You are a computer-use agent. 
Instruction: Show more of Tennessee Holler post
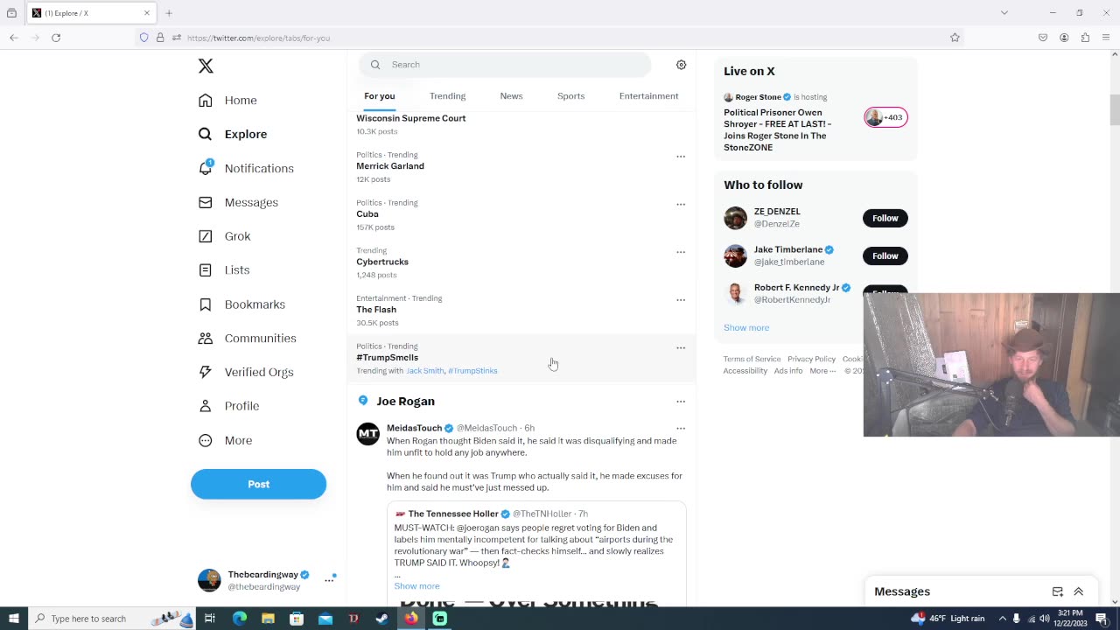pyautogui.click(x=416, y=586)
